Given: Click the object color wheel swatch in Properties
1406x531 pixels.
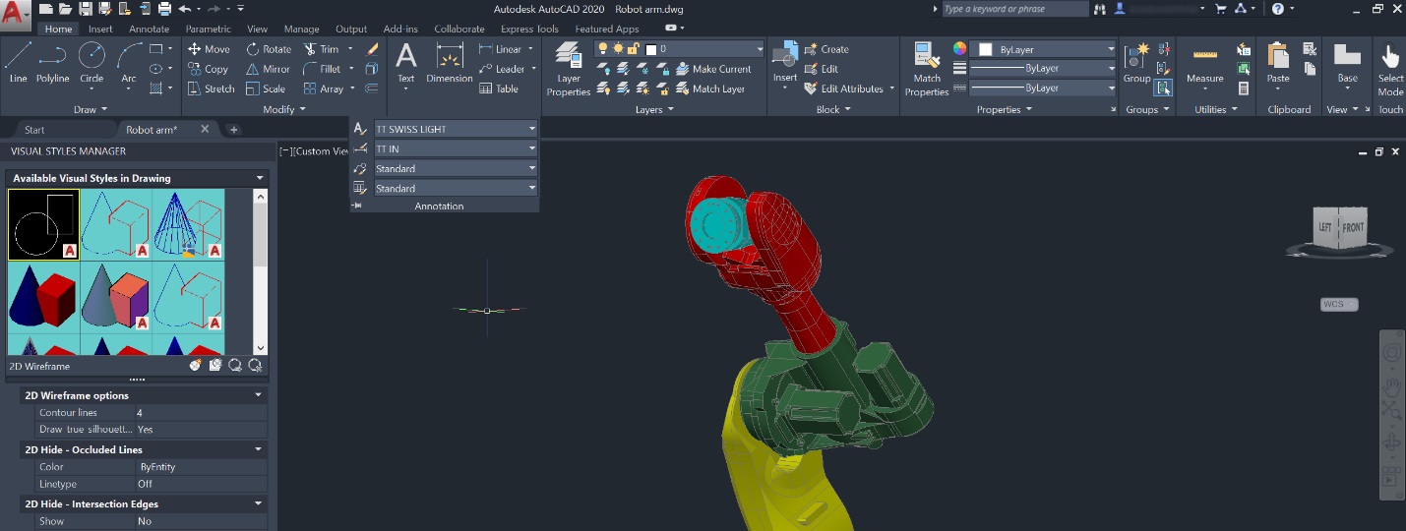Looking at the screenshot, I should [x=959, y=49].
